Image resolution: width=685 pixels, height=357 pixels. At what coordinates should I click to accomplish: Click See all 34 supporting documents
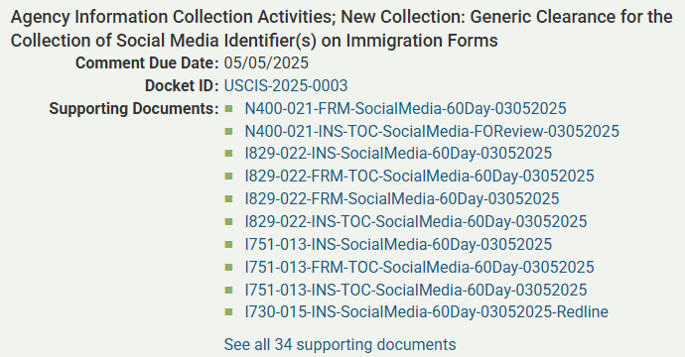pos(340,344)
